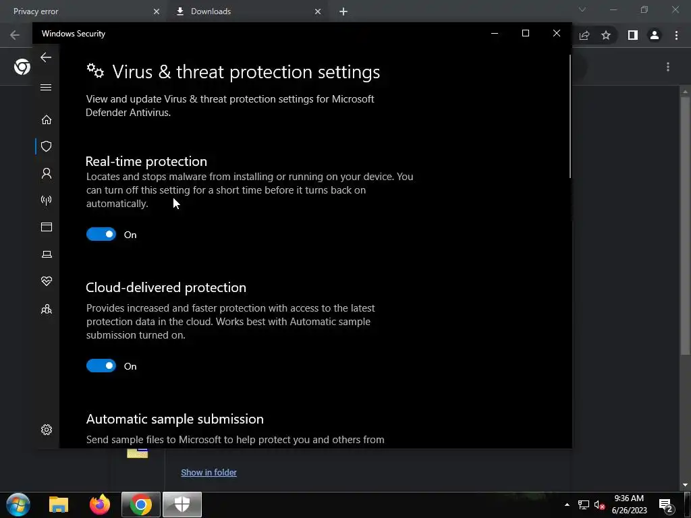Bookmark this page with the star icon
Screen dimensions: 691x518
[x=606, y=35]
